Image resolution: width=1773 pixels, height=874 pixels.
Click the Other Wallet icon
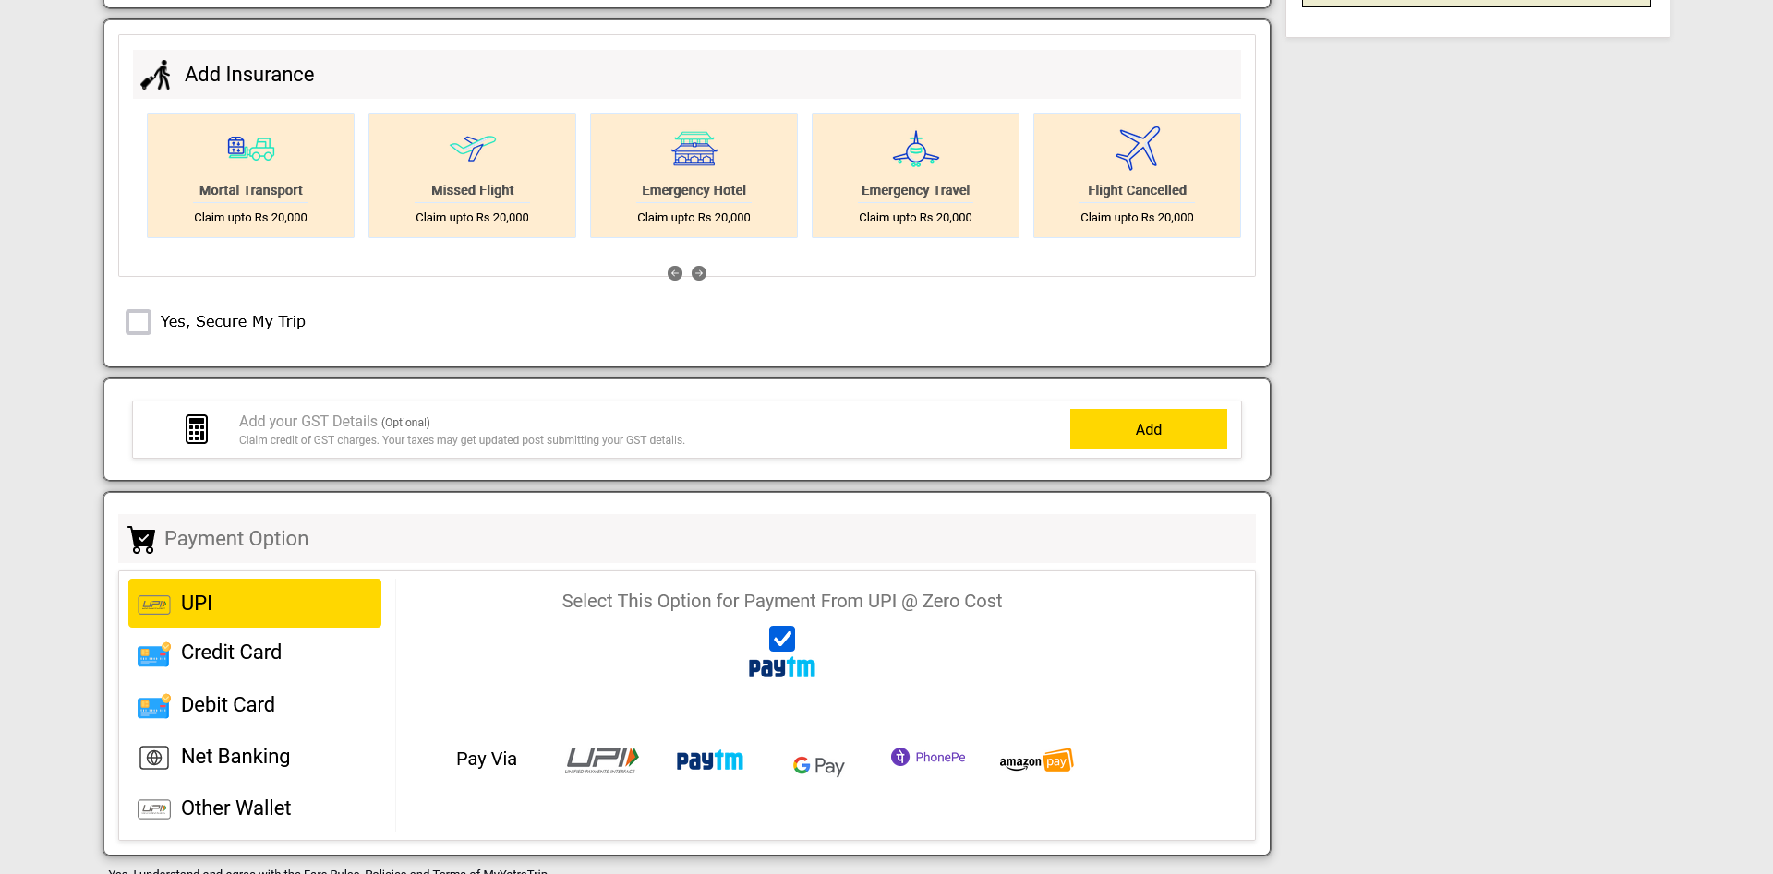pos(154,809)
